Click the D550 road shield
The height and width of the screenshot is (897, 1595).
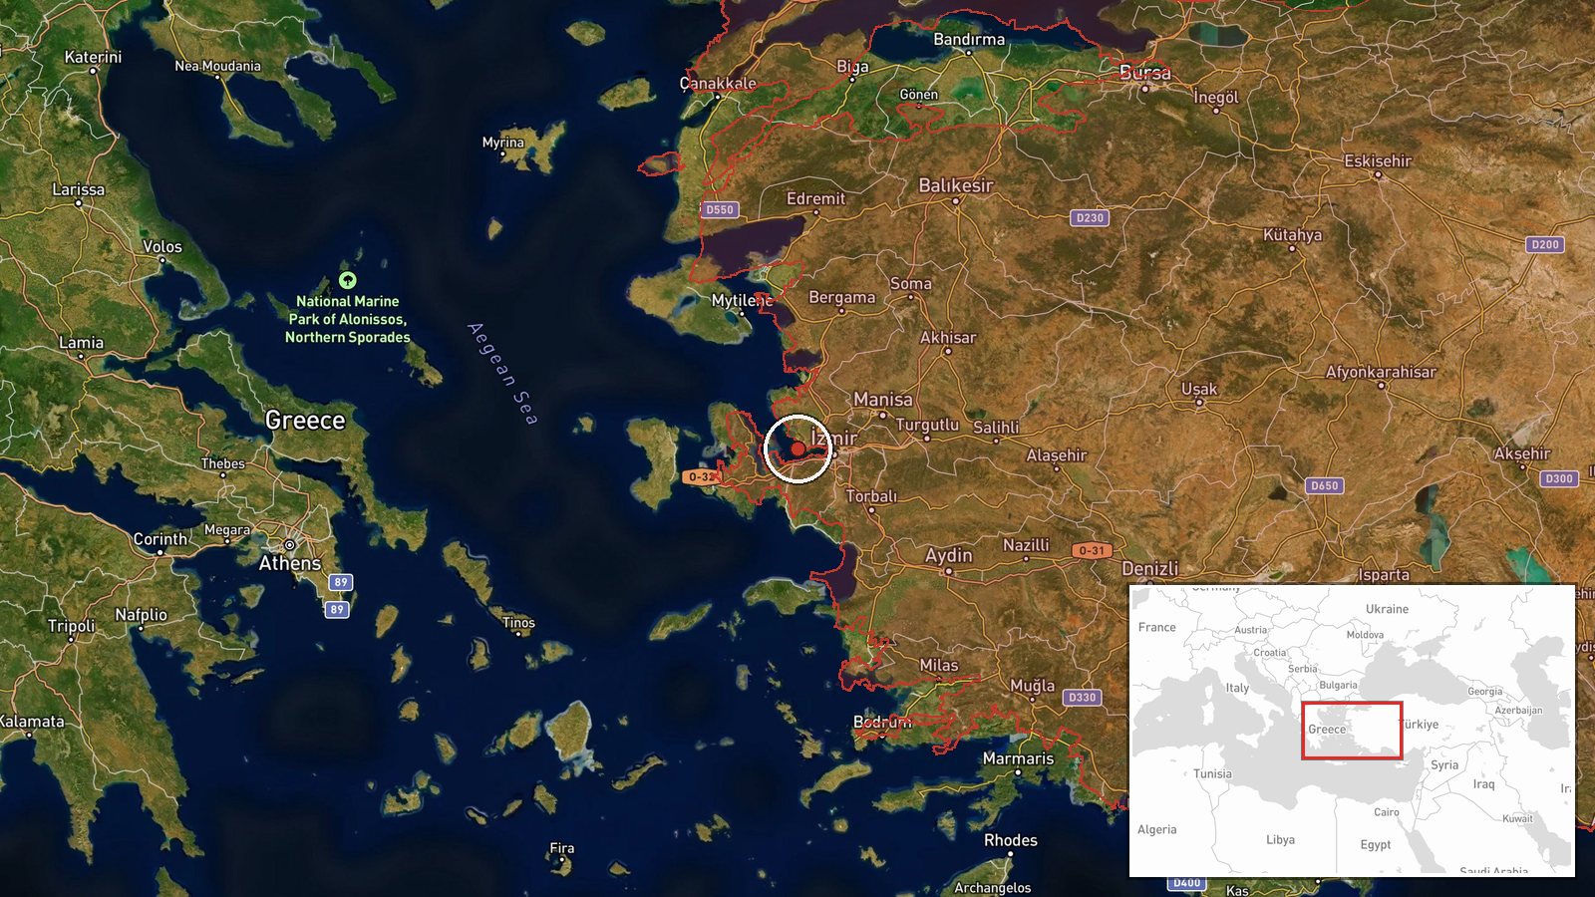(x=720, y=210)
